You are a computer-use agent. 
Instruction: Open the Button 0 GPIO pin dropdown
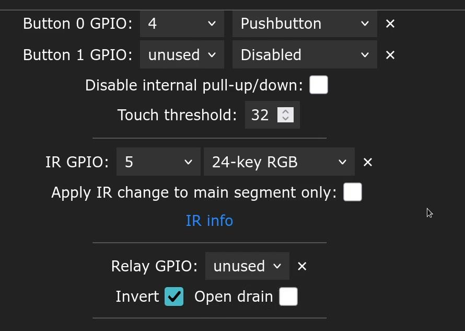coord(182,24)
